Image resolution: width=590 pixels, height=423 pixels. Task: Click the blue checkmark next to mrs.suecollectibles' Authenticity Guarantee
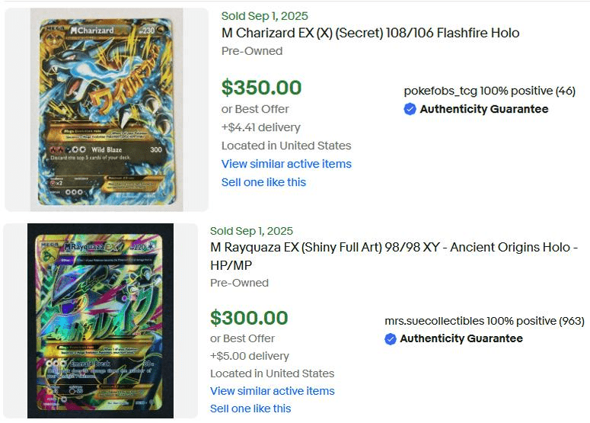(x=391, y=338)
